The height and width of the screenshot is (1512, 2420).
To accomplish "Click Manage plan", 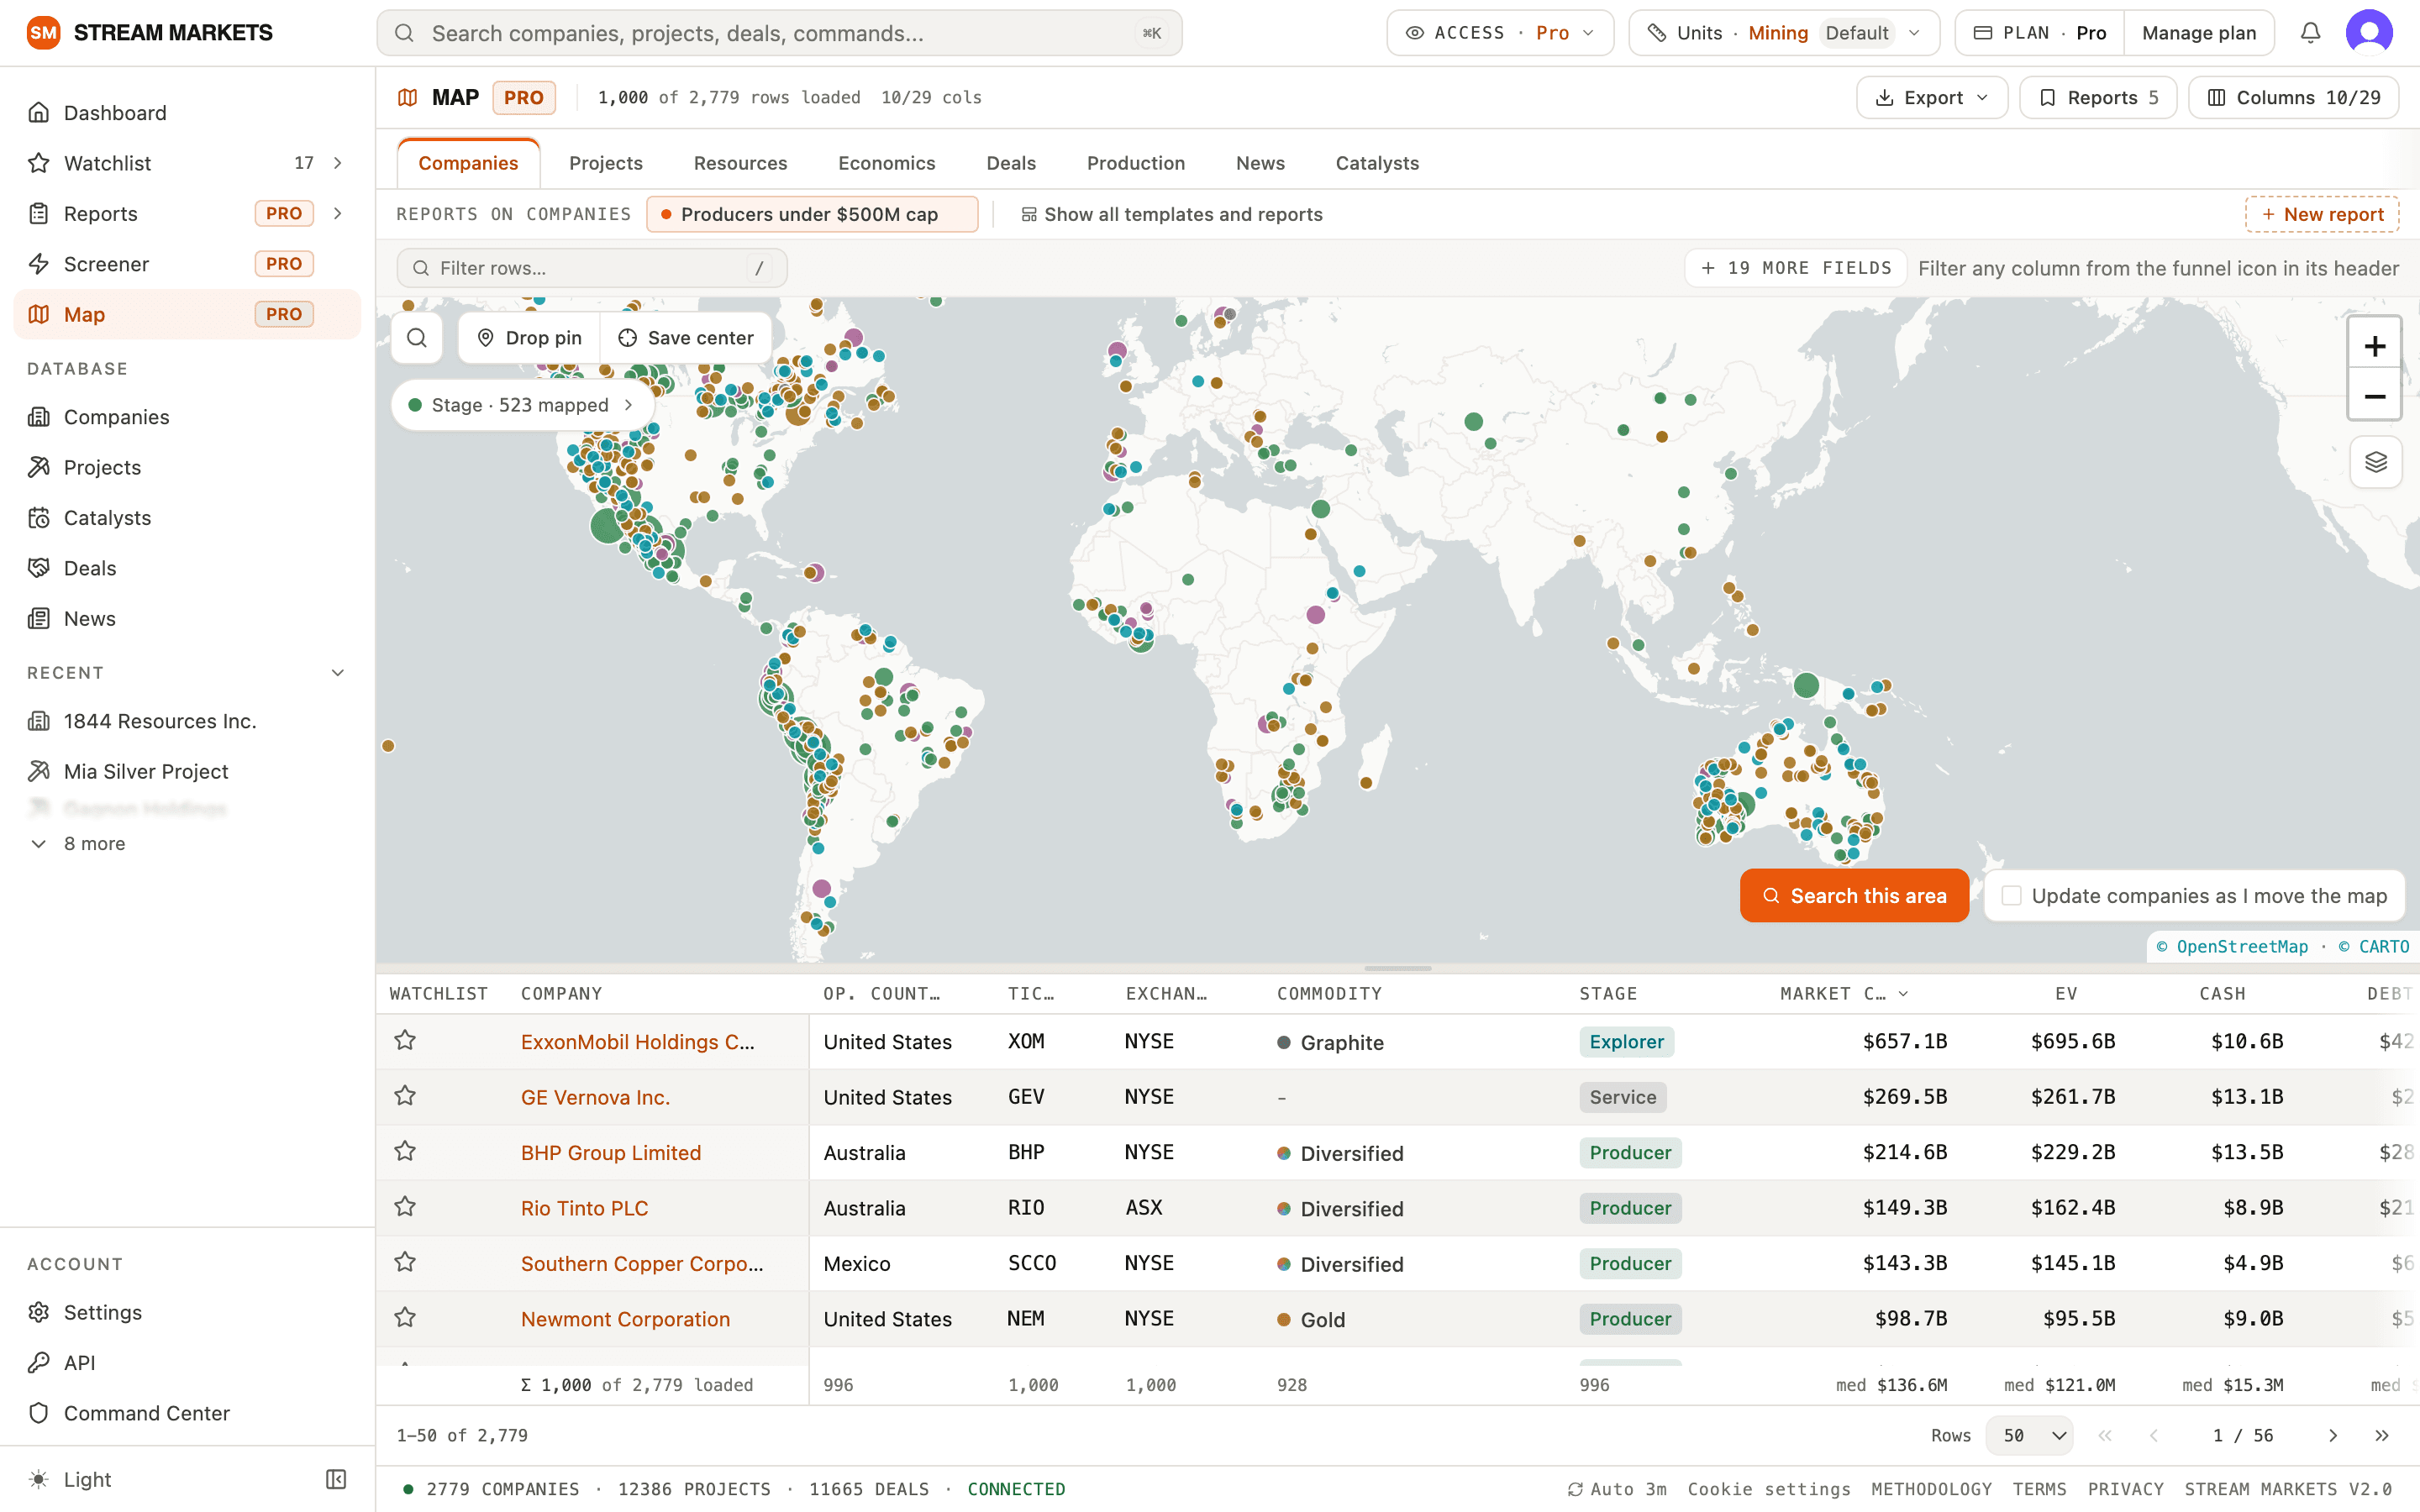I will (2198, 33).
